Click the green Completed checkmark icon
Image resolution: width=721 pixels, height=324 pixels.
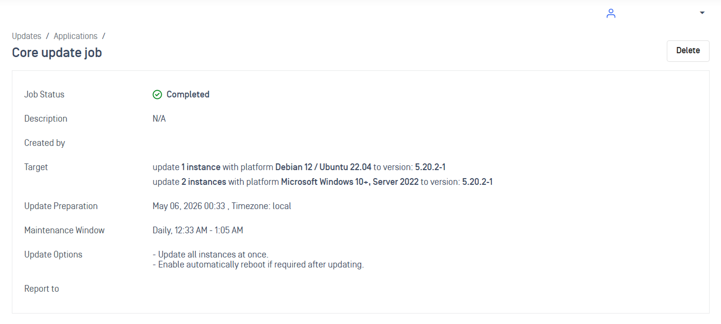(157, 95)
